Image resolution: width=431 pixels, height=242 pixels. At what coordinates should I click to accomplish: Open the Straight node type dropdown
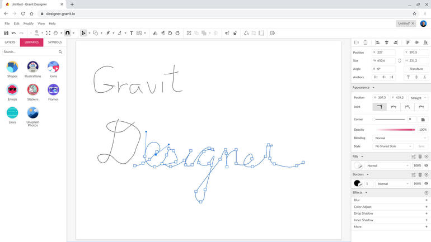[x=418, y=98]
